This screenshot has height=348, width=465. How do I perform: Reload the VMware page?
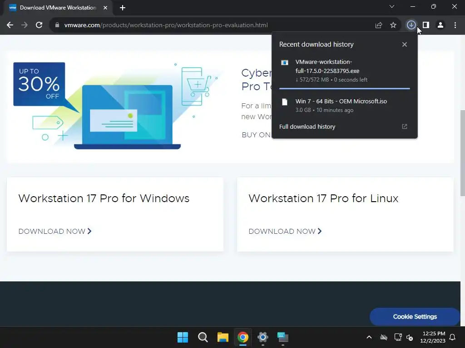39,25
